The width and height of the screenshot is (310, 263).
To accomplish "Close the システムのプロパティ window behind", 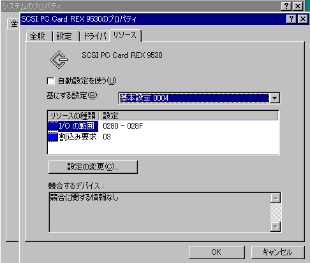I will 298,6.
